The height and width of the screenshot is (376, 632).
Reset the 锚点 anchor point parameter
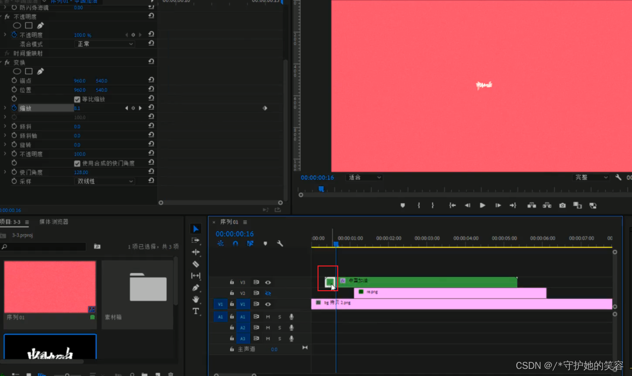click(x=151, y=80)
